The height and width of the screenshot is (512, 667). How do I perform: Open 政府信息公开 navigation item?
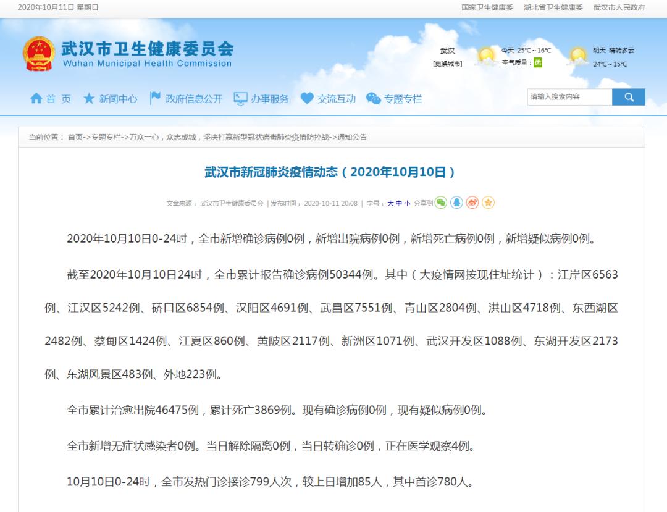point(194,99)
